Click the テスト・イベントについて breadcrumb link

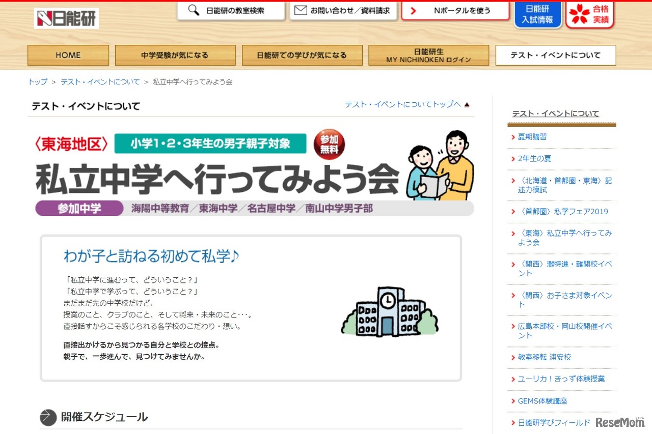100,82
